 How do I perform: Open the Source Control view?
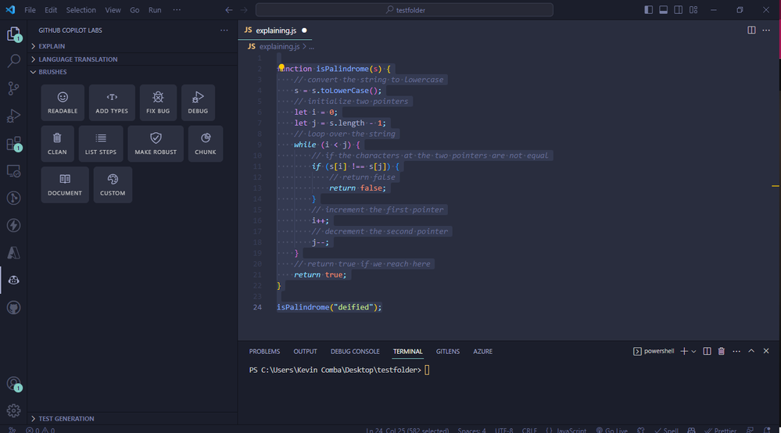point(13,88)
